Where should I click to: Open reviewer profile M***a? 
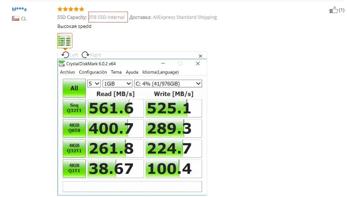tap(19, 9)
